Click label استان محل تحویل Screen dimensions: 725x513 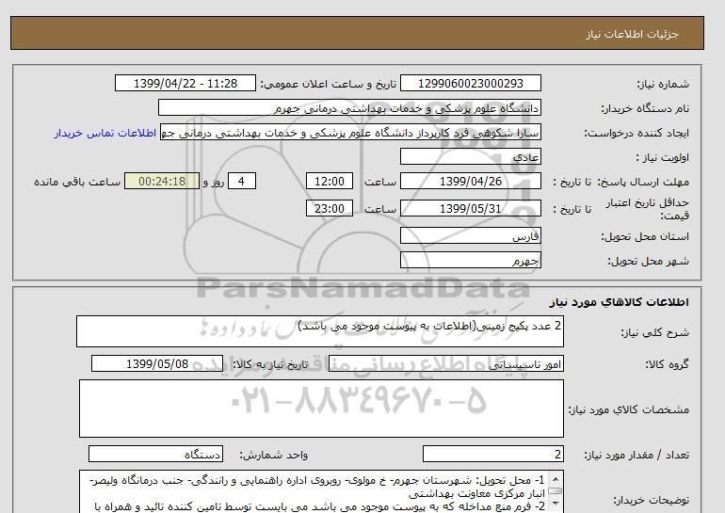click(x=645, y=236)
